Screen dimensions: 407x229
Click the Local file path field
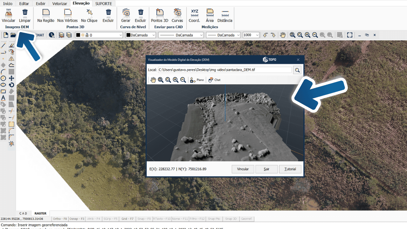[224, 70]
